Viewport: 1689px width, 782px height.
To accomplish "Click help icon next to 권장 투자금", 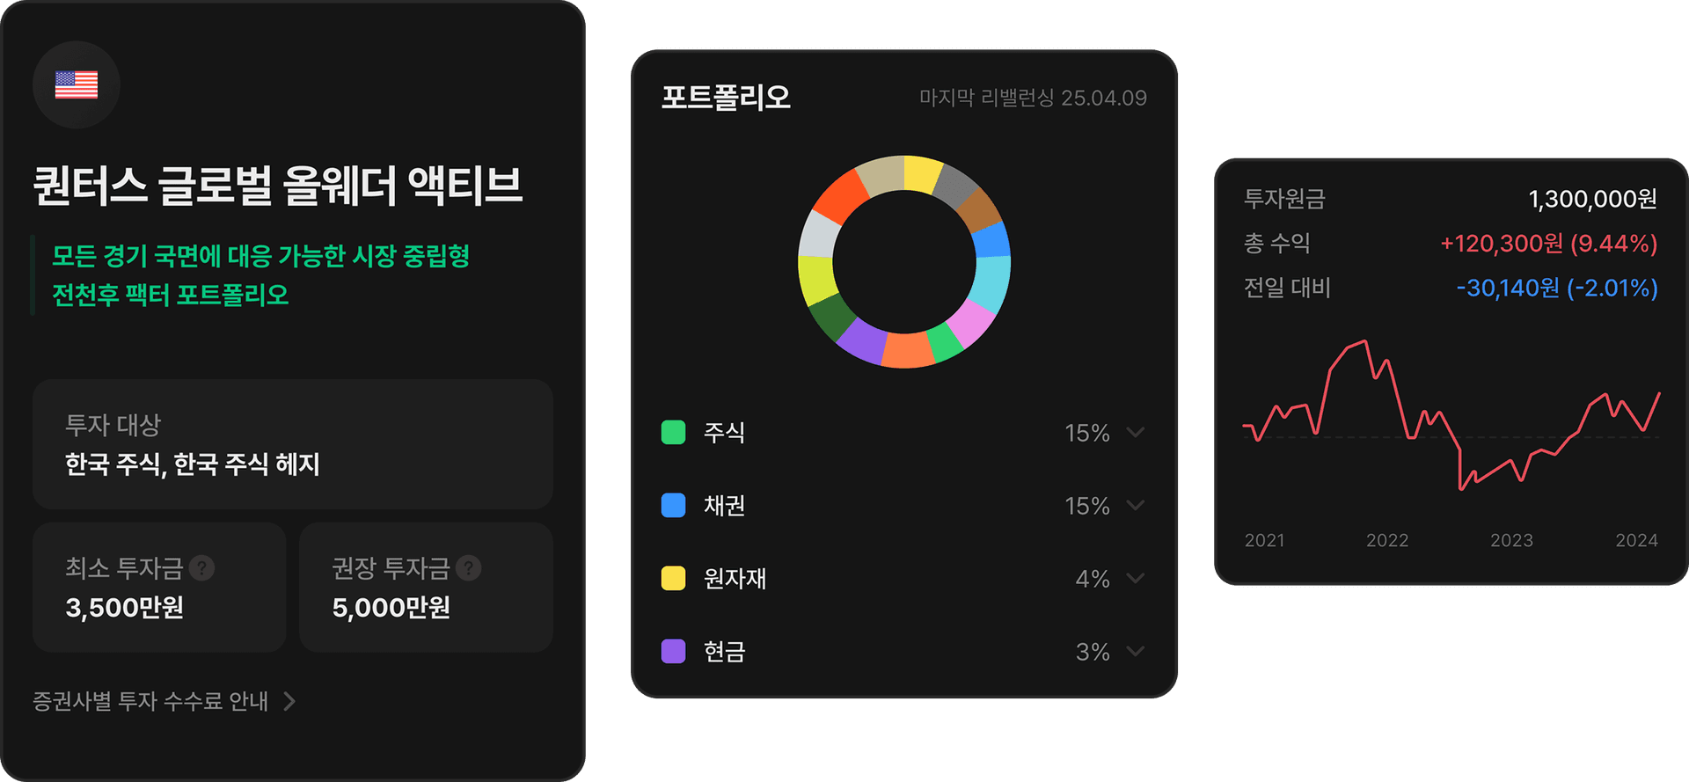I will [469, 568].
